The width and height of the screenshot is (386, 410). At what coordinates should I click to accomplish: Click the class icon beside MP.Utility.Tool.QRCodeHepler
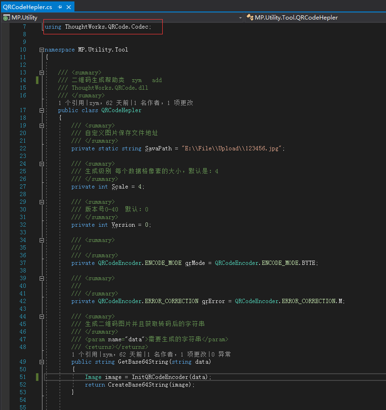coord(250,18)
